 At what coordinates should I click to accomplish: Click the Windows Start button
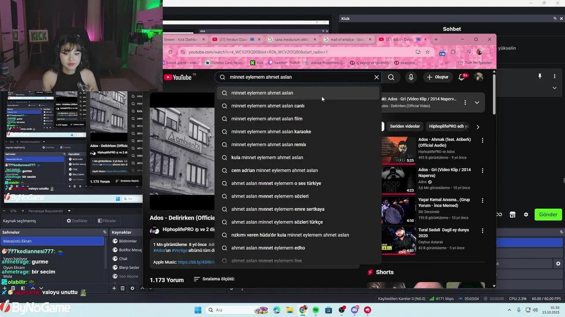[x=198, y=310]
